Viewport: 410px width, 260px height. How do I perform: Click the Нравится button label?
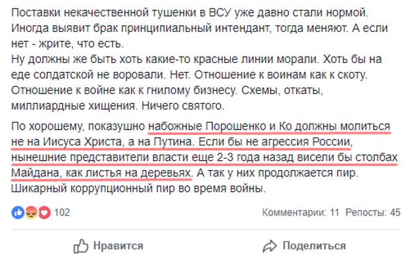118,246
